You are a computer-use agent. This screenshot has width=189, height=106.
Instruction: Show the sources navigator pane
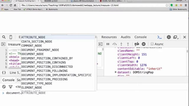pos(3,44)
